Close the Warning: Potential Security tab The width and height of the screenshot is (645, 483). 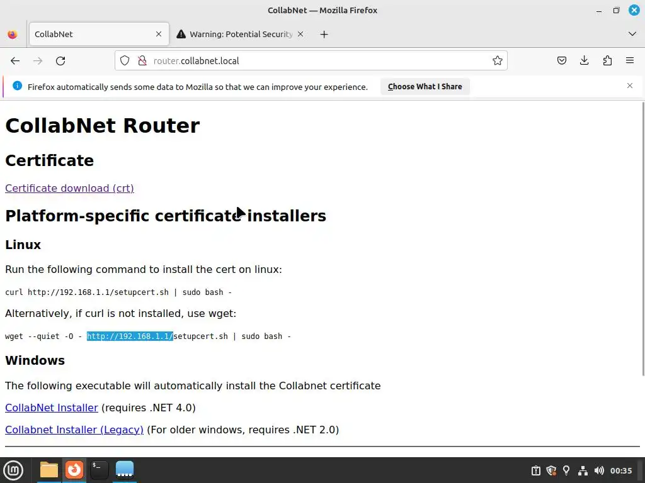300,34
